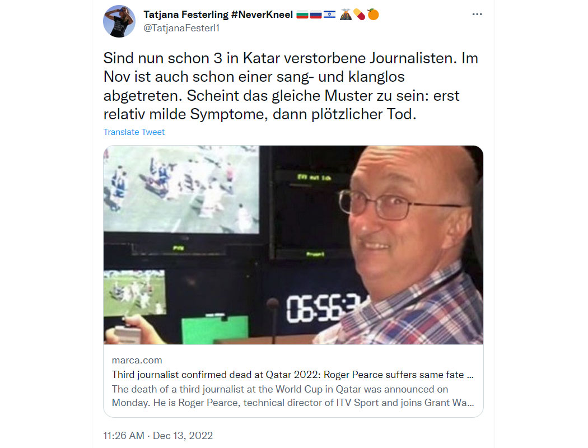Screen dimensions: 588x448
Task: Click the pill capsule emoji in name
Action: tap(360, 15)
